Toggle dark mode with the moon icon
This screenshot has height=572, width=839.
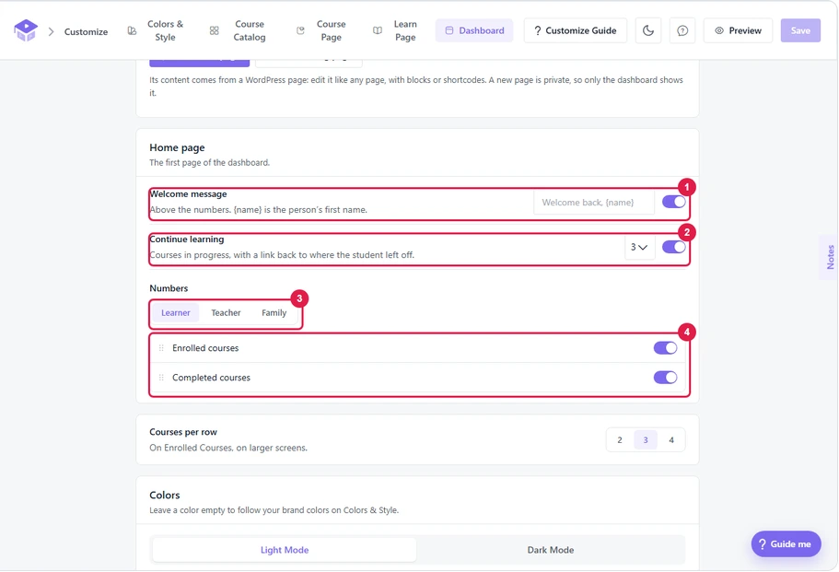[x=648, y=30]
